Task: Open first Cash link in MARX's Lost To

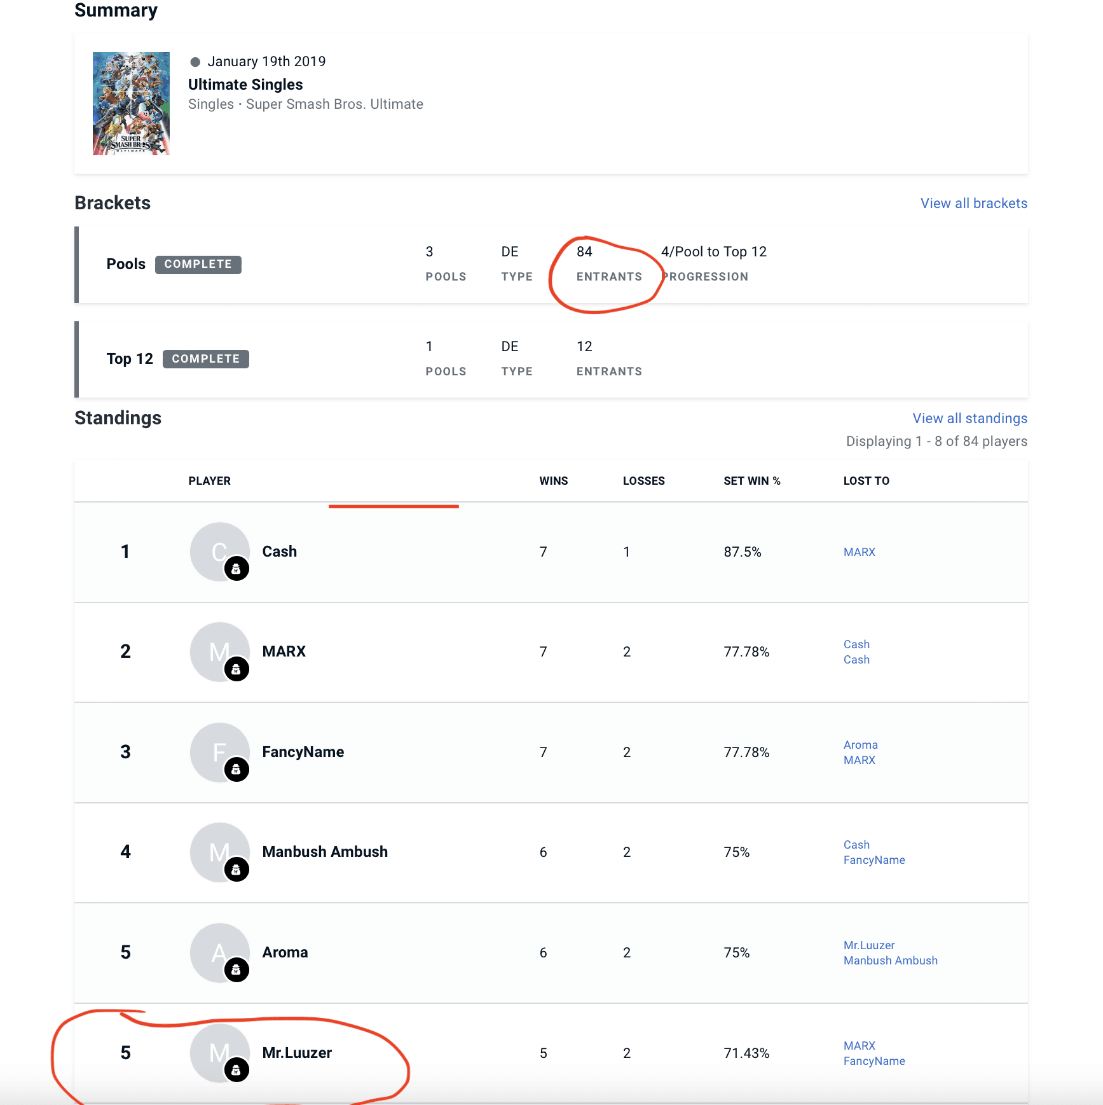Action: click(x=856, y=644)
